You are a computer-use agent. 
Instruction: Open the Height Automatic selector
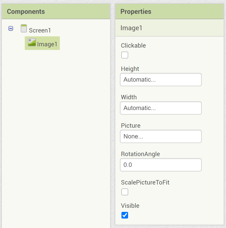(x=161, y=80)
